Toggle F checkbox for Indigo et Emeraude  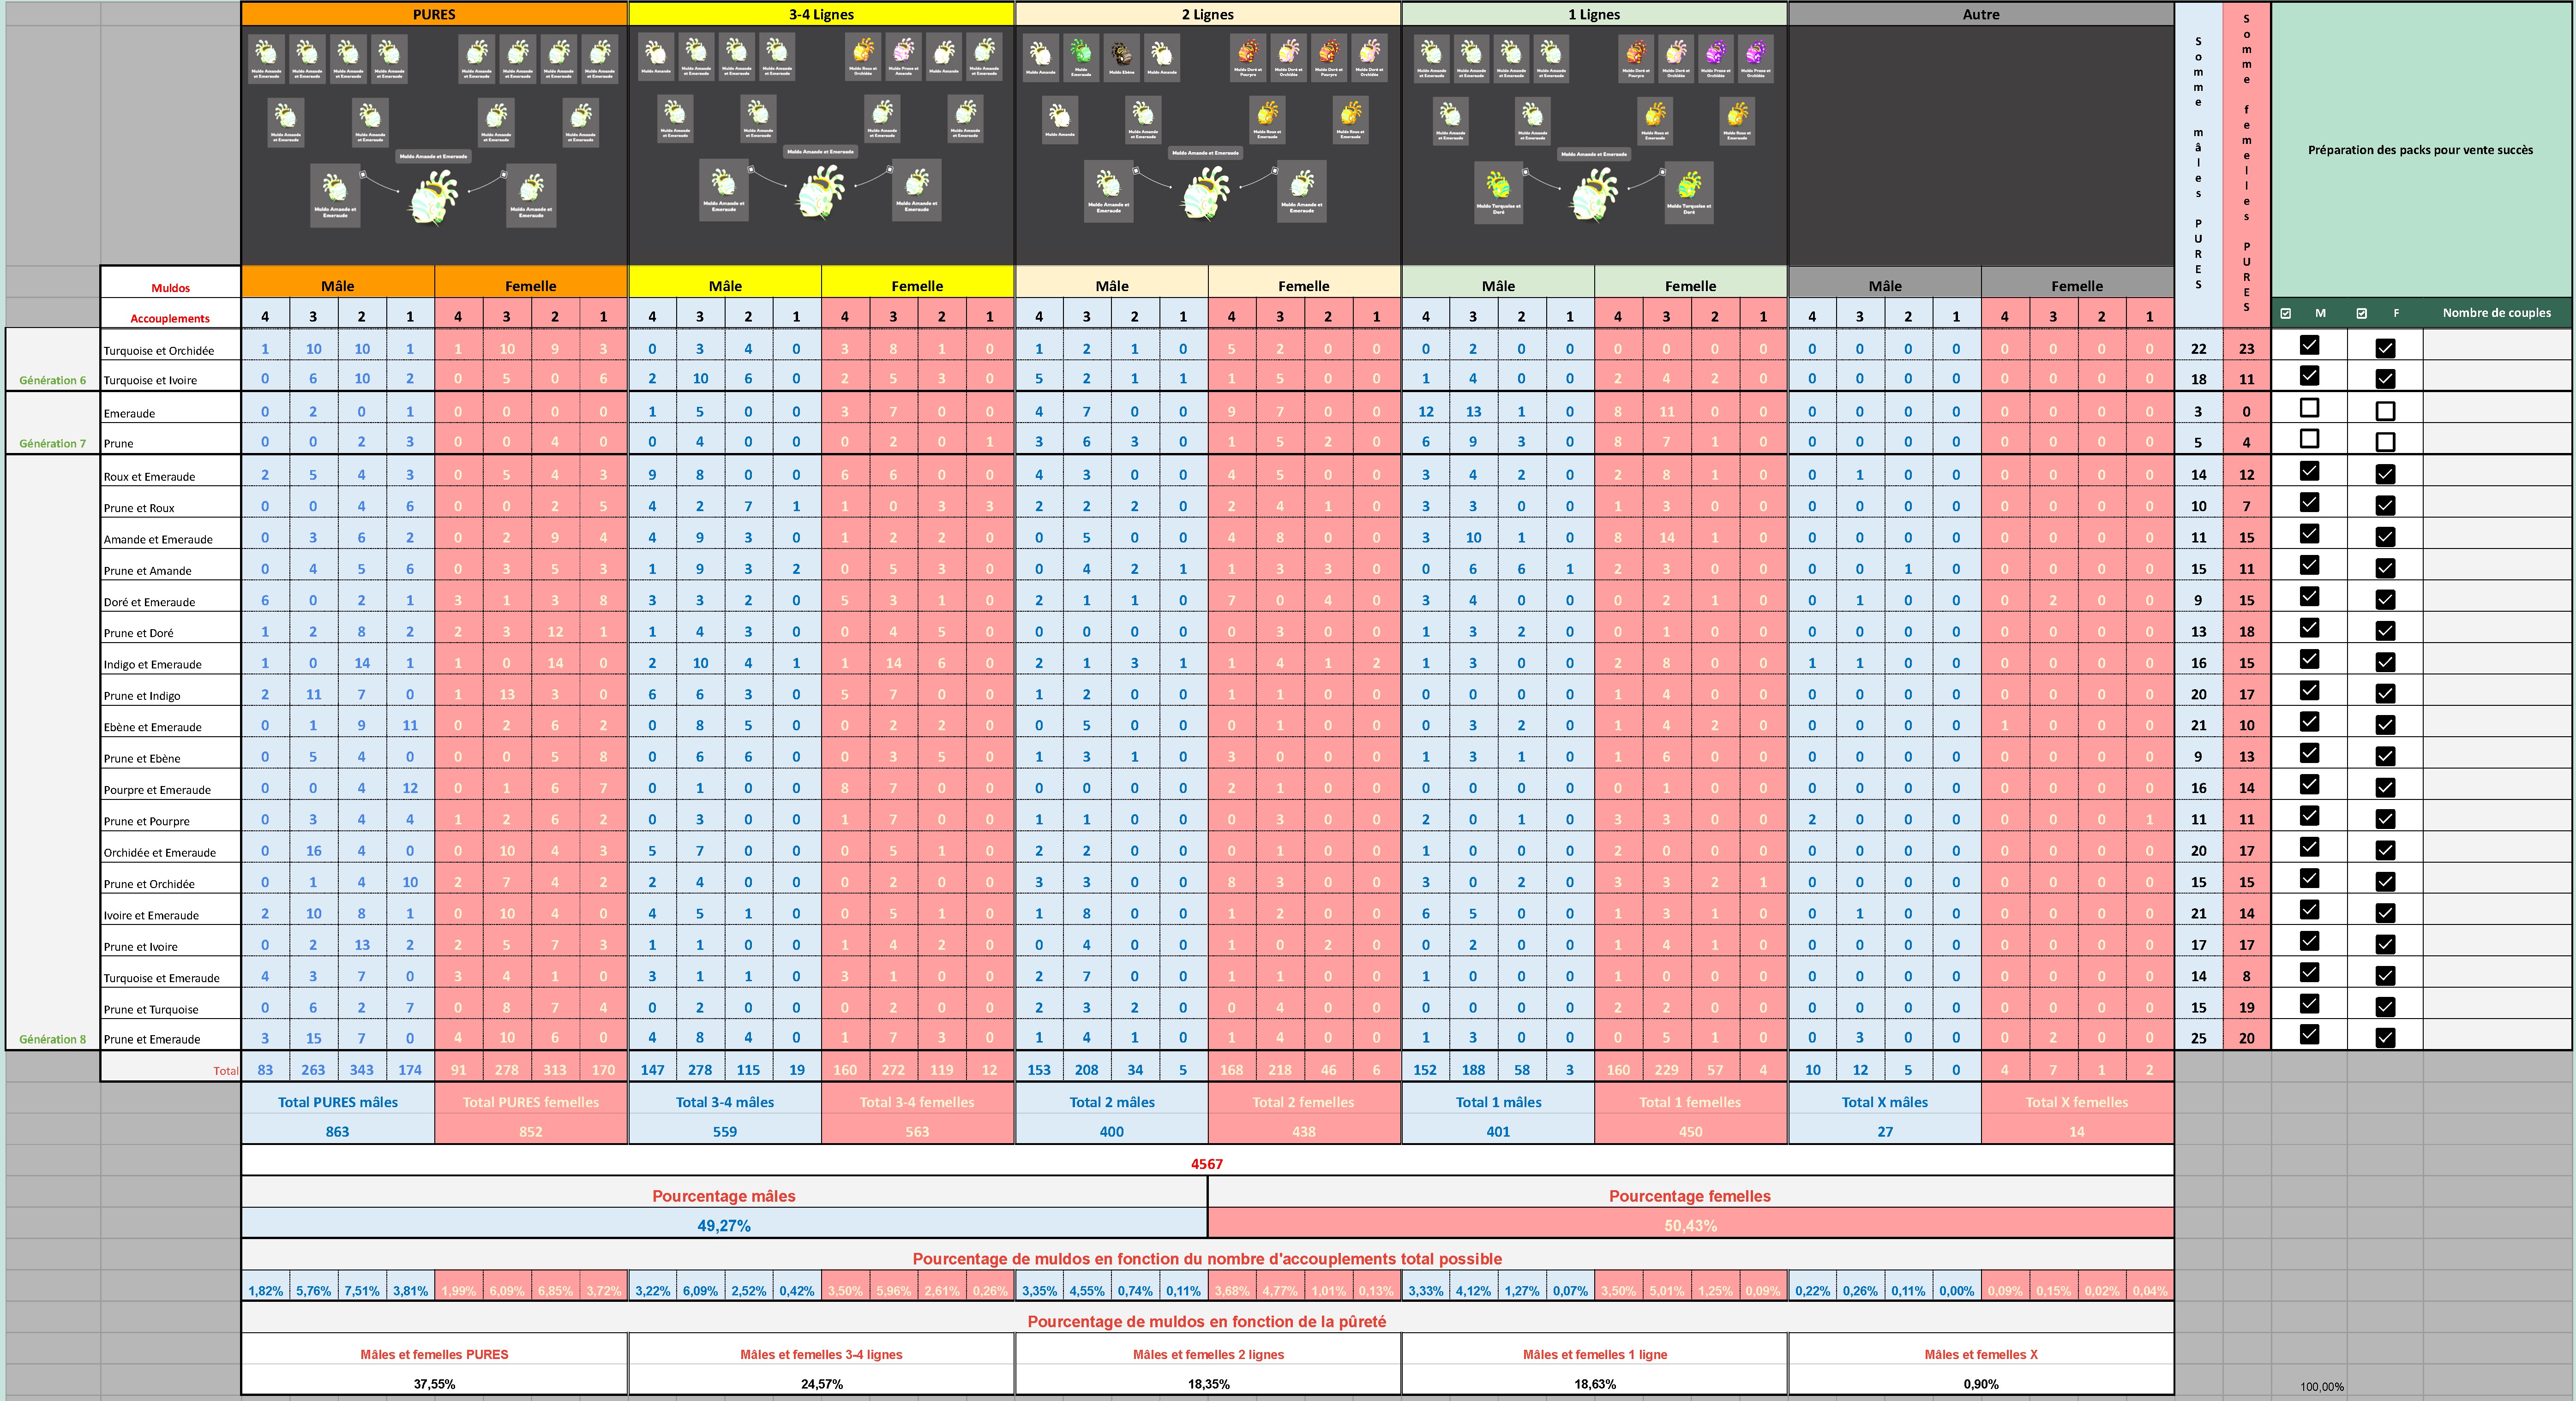(2385, 662)
